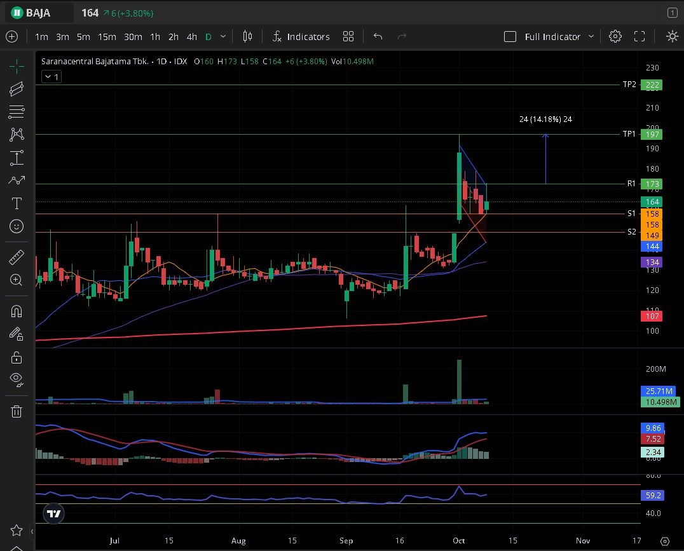Open the emoji sticker tool

[17, 226]
